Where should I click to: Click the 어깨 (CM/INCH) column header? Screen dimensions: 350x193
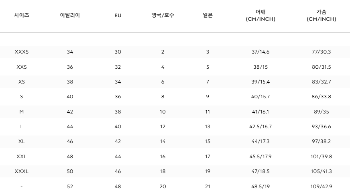260,16
